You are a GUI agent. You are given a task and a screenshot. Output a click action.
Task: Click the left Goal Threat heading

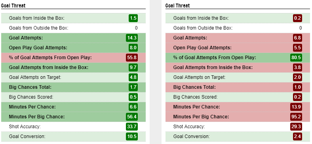click(13, 6)
